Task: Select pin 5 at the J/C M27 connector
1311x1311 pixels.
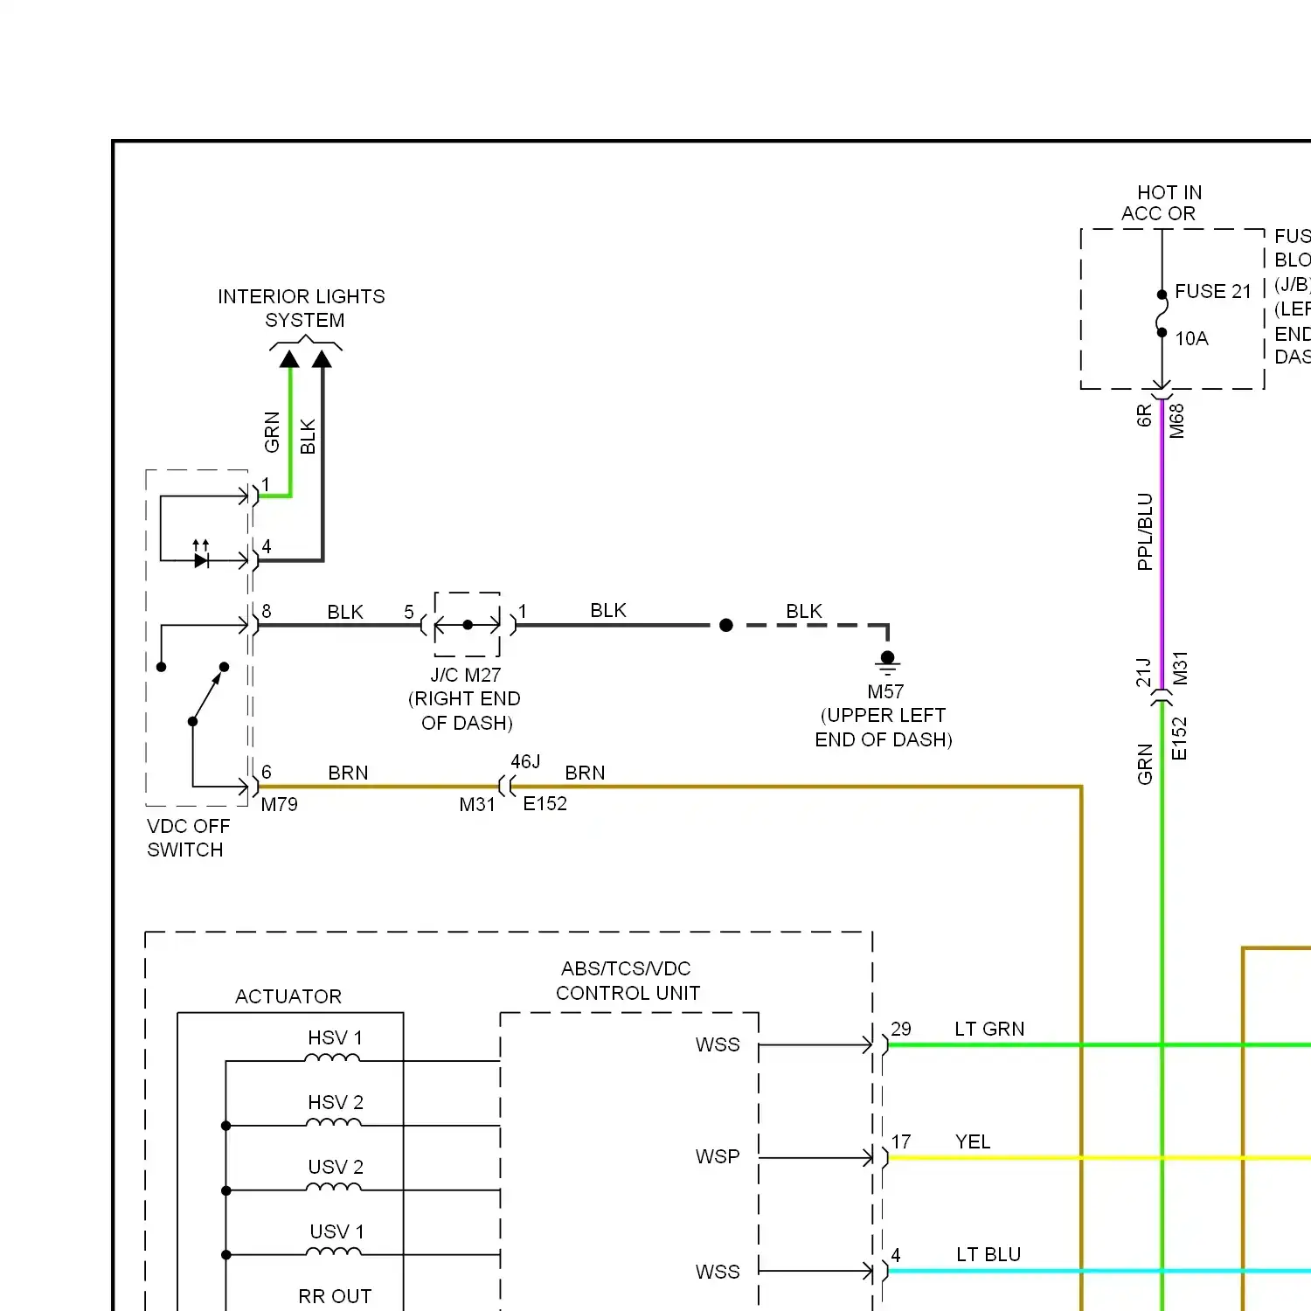Action: point(409,612)
